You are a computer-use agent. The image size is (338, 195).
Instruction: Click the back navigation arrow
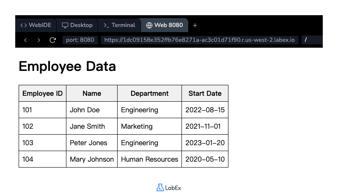pos(25,40)
